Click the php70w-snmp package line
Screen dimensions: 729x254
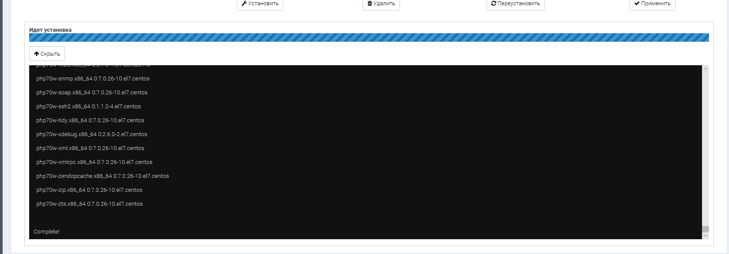point(93,79)
